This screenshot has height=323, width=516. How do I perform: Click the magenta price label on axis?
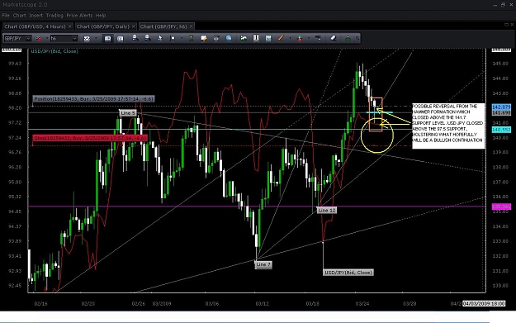501,207
